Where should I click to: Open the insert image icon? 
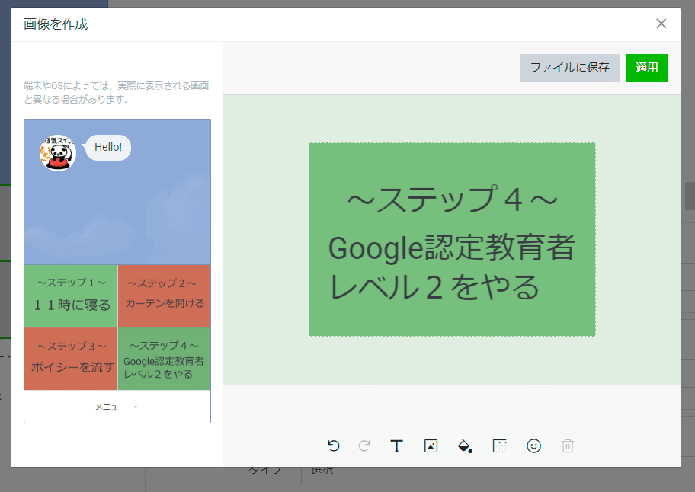[431, 446]
